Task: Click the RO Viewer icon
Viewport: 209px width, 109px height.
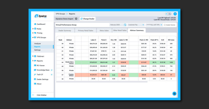Action: point(35,65)
